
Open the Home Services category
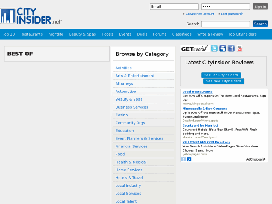(x=129, y=170)
